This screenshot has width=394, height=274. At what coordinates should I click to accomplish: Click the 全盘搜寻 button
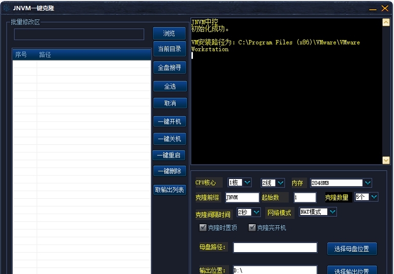click(x=170, y=68)
